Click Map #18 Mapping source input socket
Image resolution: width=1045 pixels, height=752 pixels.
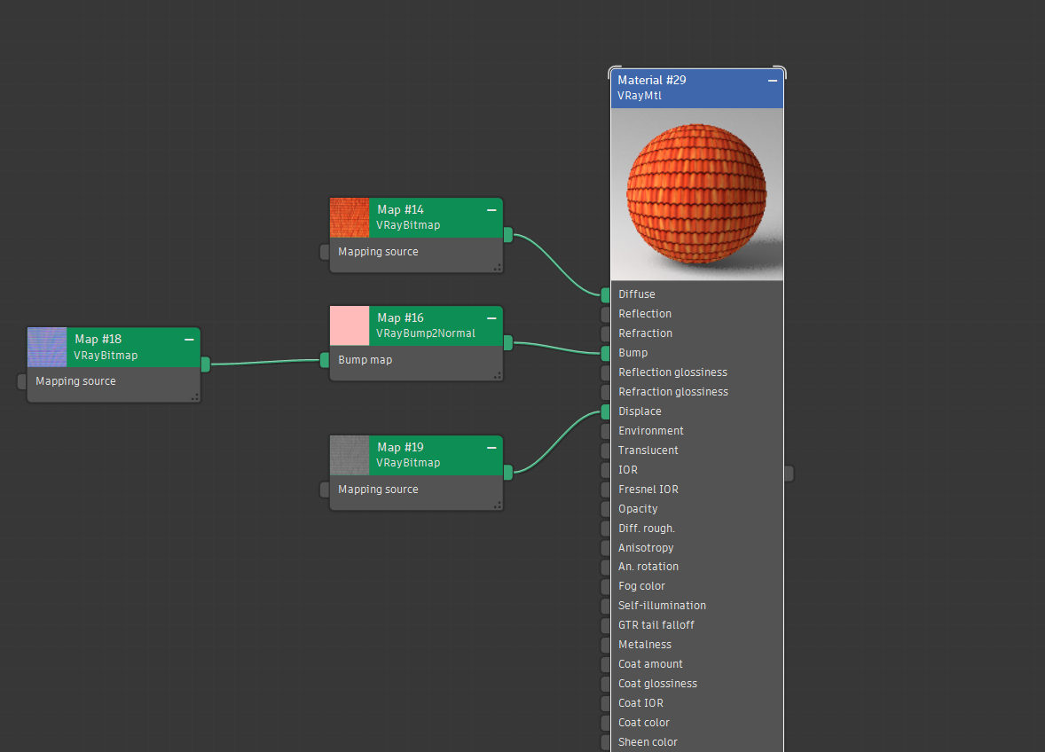pos(22,381)
